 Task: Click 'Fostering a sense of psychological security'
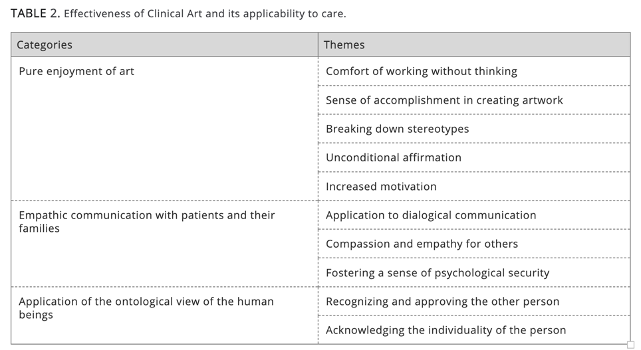(x=438, y=273)
